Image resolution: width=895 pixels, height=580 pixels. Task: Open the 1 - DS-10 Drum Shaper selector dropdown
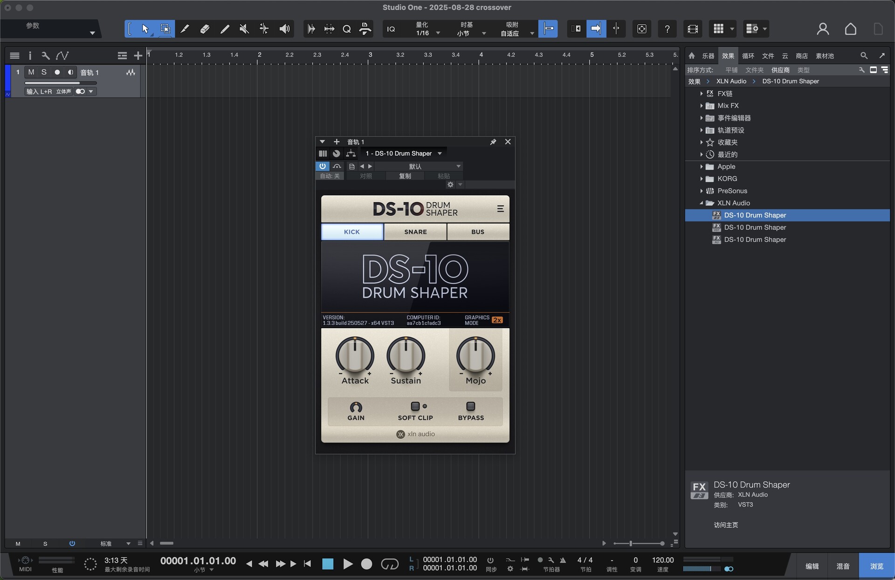tap(404, 153)
